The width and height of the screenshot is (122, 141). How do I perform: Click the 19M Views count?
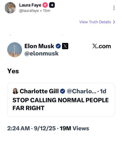coord(74,128)
